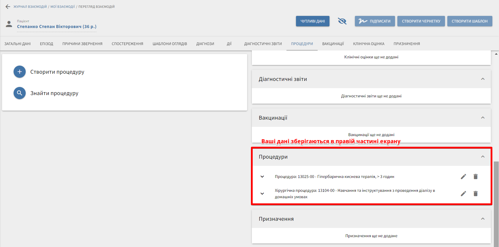
Task: Click the back arrow icon
Action: point(8,7)
